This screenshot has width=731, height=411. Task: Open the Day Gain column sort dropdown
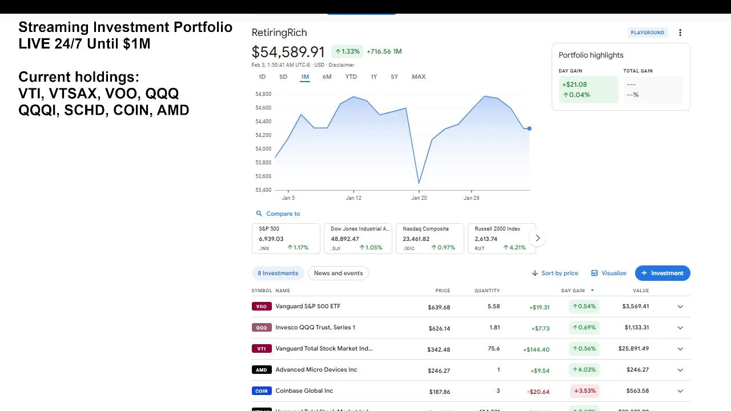(592, 291)
